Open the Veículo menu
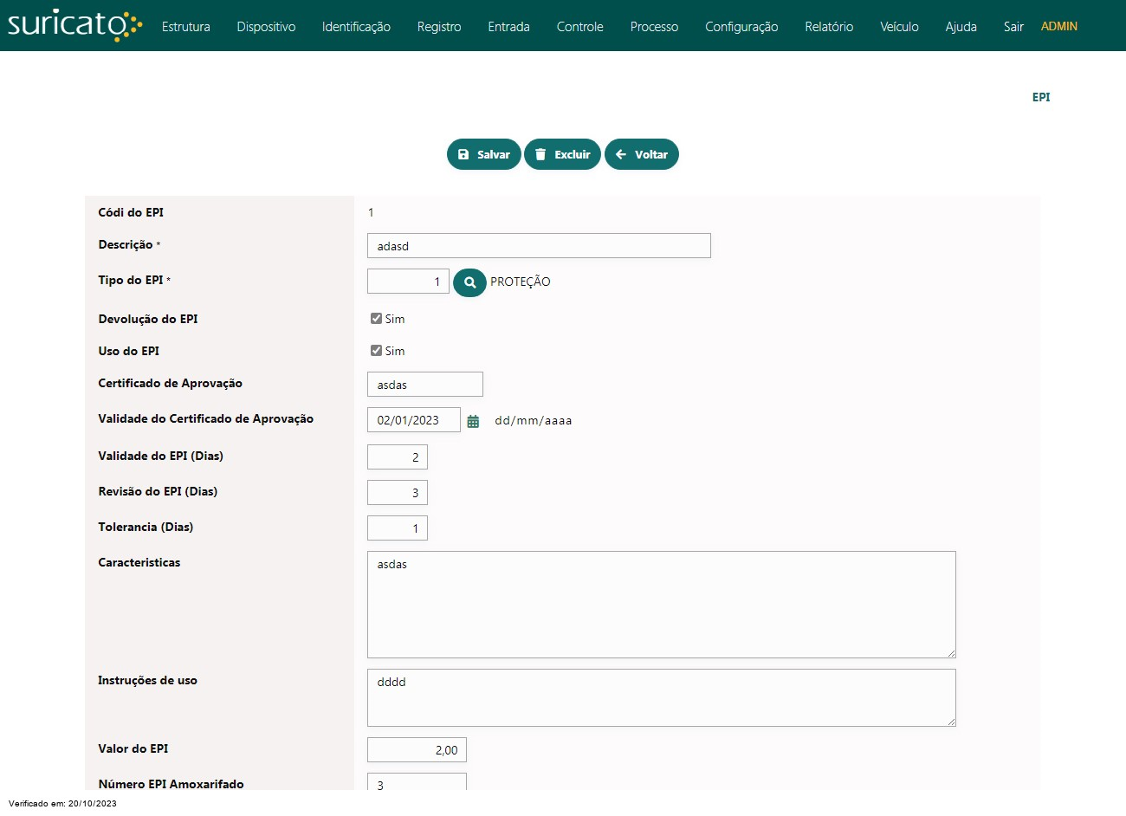 point(899,27)
